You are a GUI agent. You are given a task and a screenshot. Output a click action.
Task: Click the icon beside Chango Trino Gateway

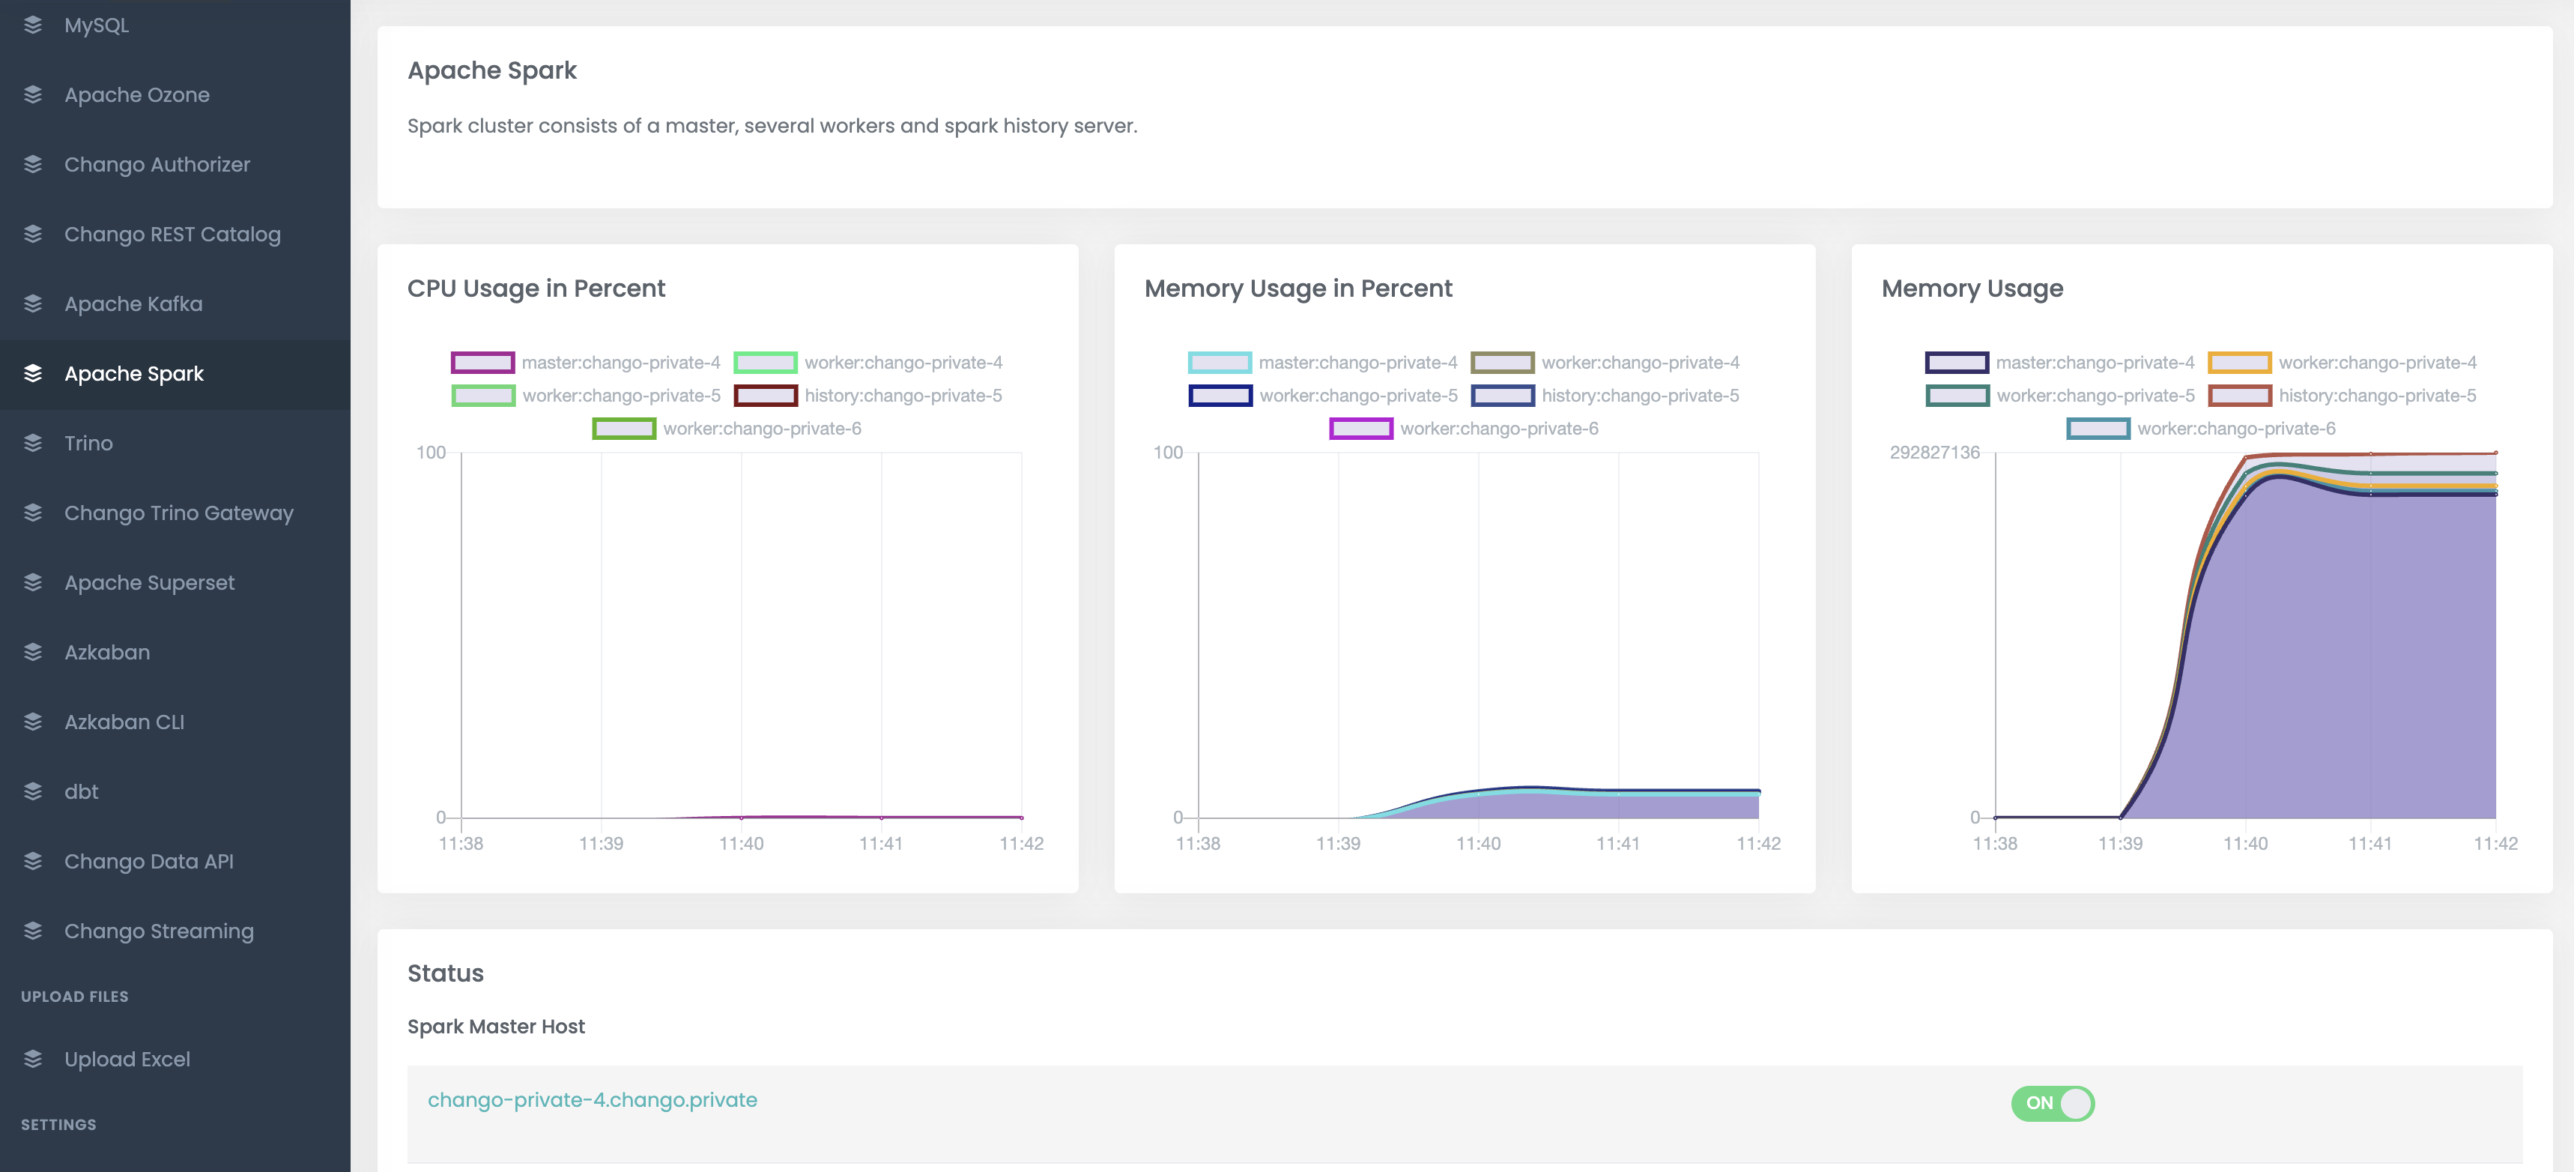tap(33, 513)
